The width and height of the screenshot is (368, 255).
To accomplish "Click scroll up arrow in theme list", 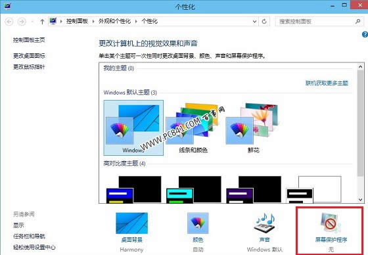I will pyautogui.click(x=361, y=66).
